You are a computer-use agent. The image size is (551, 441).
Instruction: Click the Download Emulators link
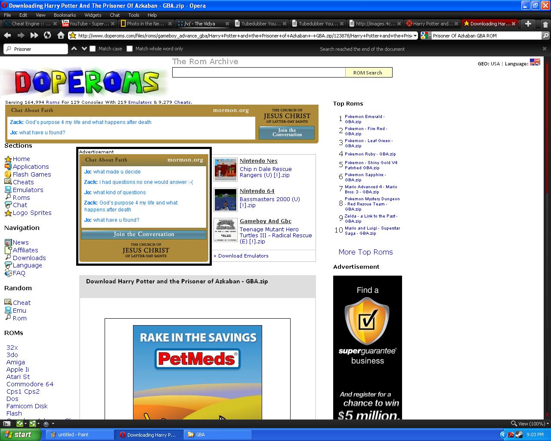pyautogui.click(x=243, y=256)
